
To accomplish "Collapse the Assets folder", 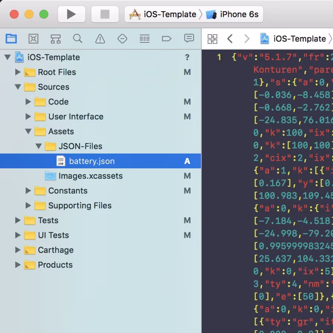I will [28, 132].
